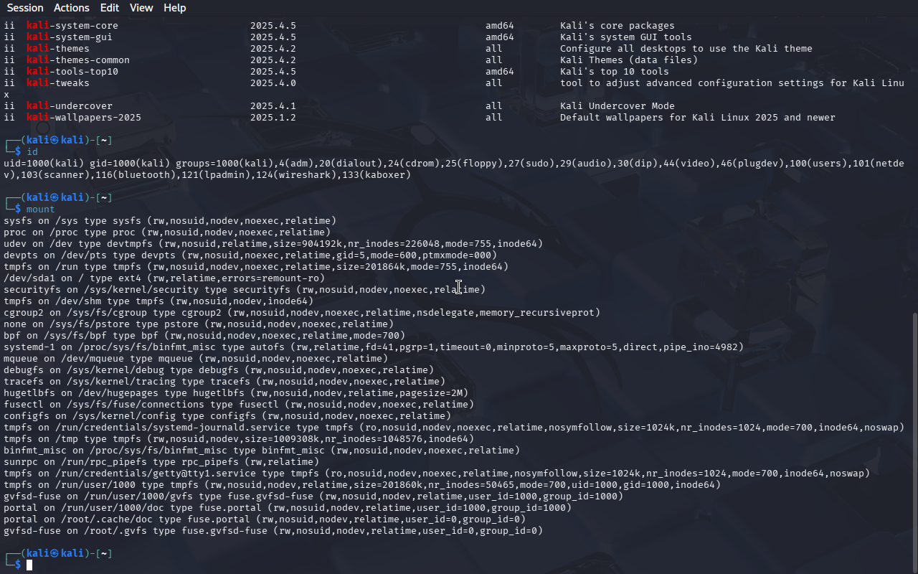Click the hugetlbfs mount output line

(236, 393)
